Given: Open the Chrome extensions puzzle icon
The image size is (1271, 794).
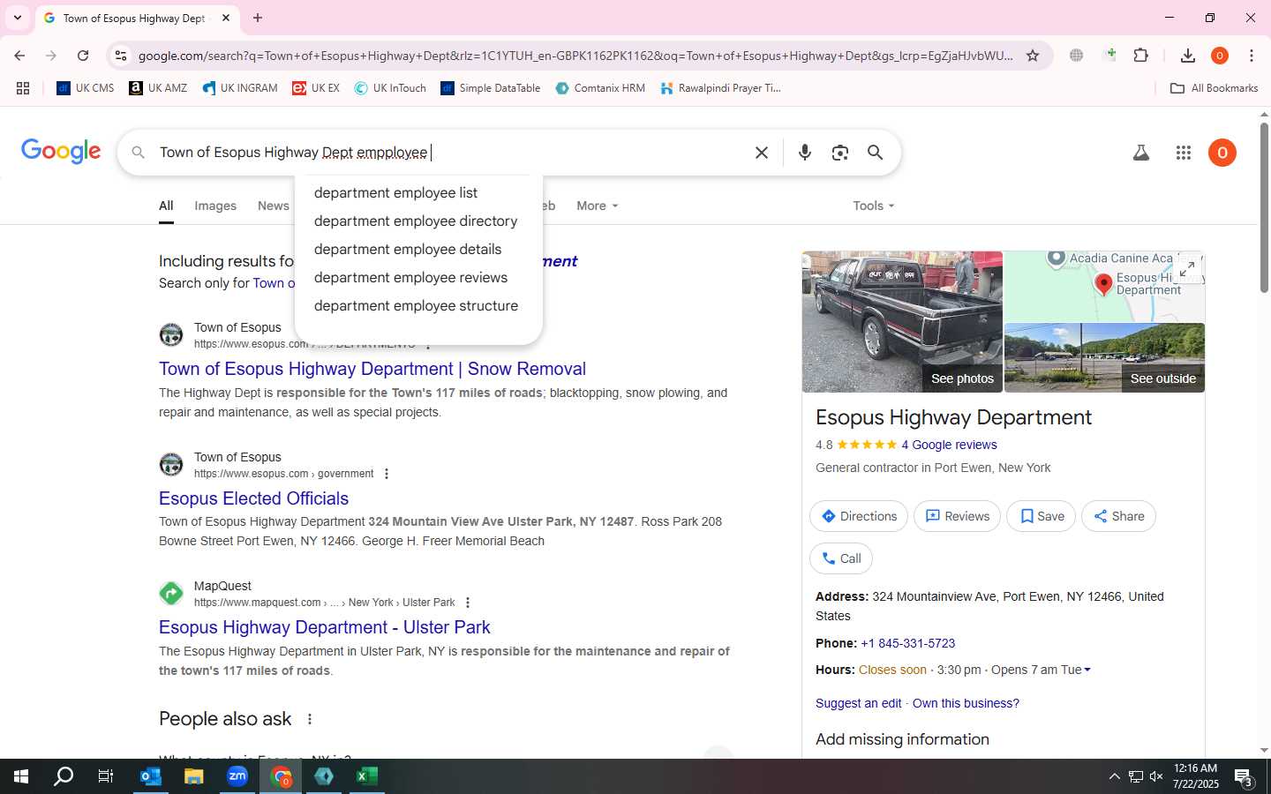Looking at the screenshot, I should (1140, 56).
